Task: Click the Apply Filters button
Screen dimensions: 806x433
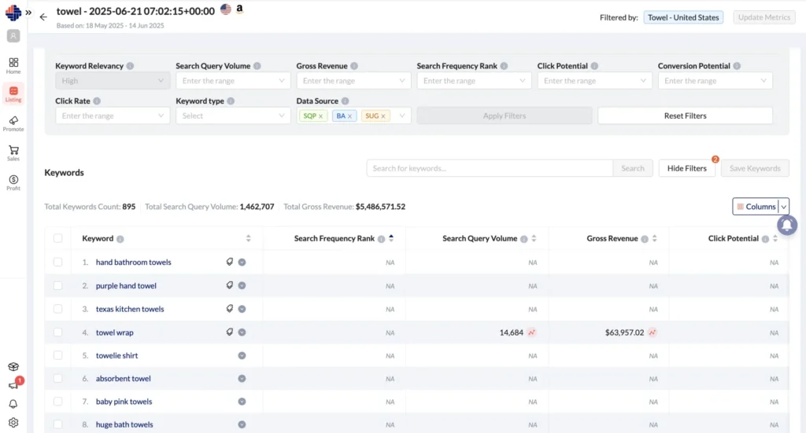Action: pos(505,116)
